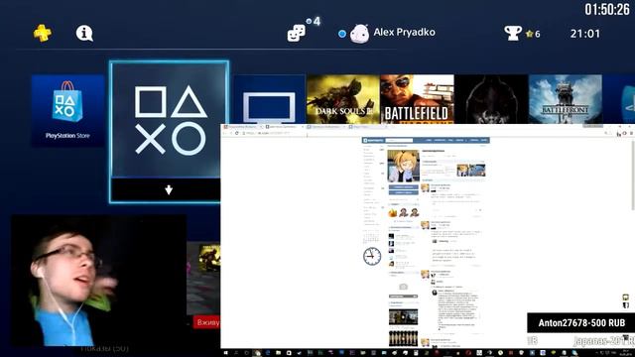
Task: Open the video thumbnail in VK sidebar
Action: click(404, 317)
